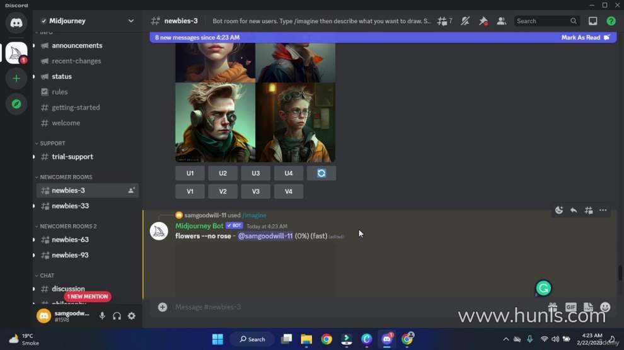Select the Midjourney server sailboat icon
The height and width of the screenshot is (350, 624).
tap(16, 53)
